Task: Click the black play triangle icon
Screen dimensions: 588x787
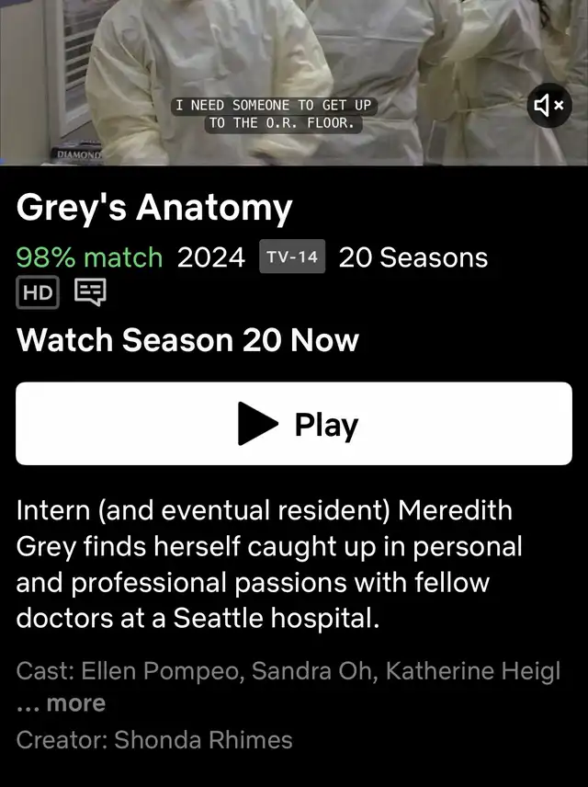Action: tap(258, 424)
